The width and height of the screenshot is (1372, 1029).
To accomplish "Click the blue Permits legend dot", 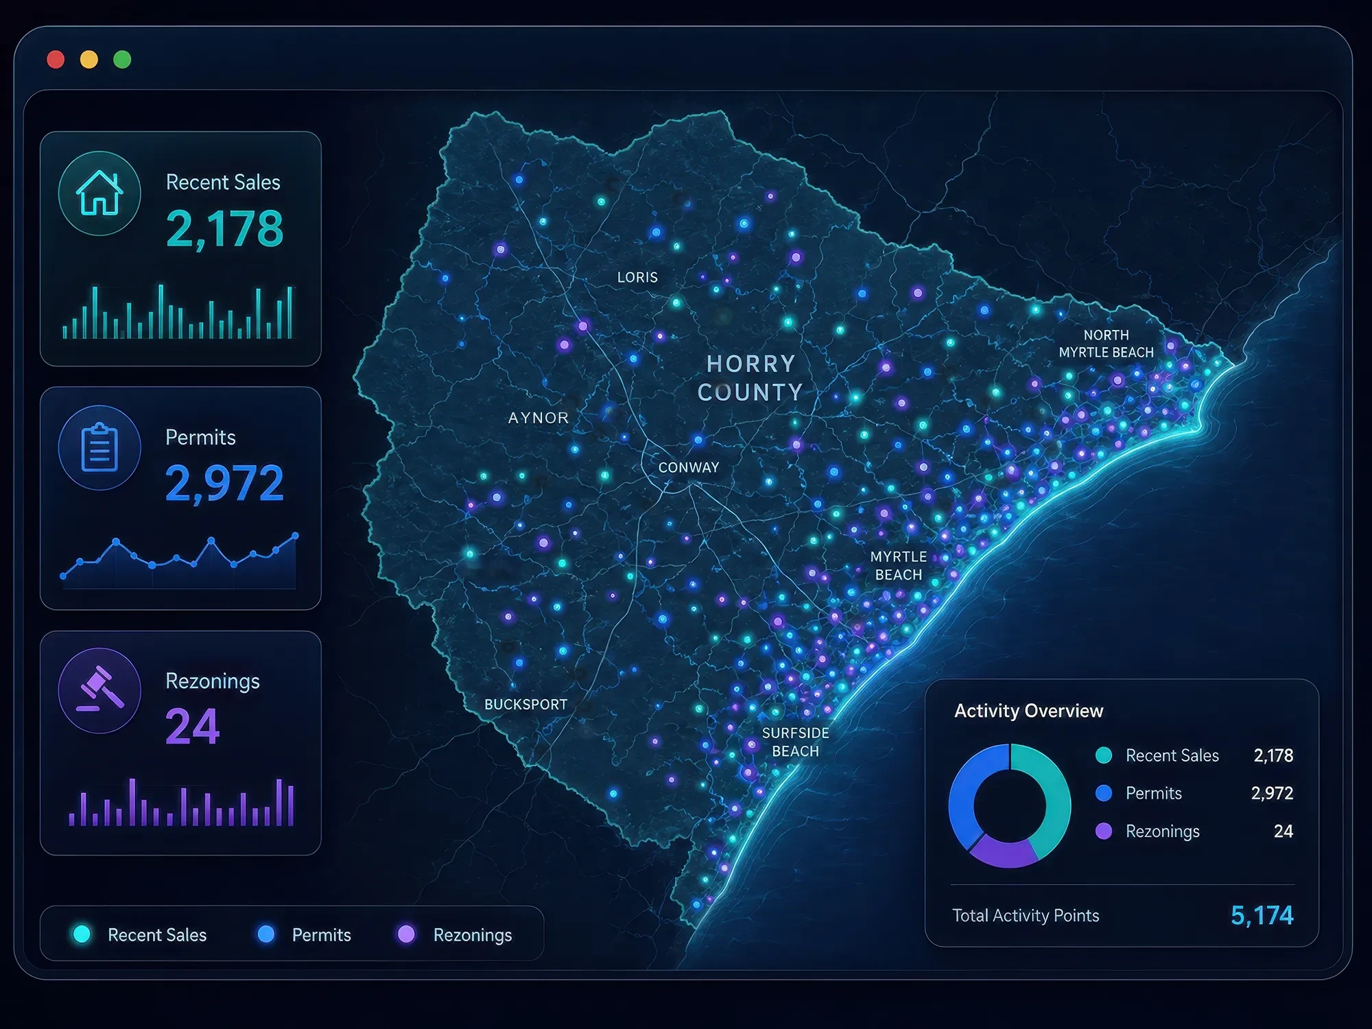I will tap(266, 934).
